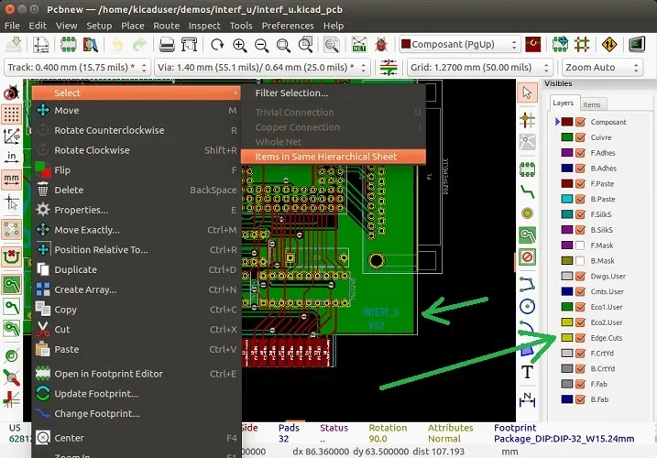Open the active layer Composant dropdown

click(x=454, y=44)
